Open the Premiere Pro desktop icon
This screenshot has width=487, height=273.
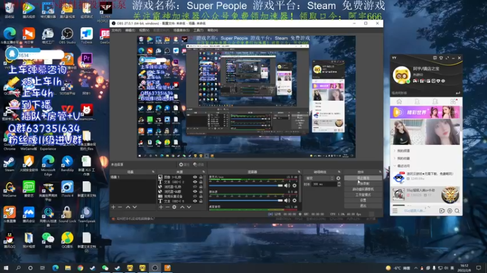coord(86,58)
